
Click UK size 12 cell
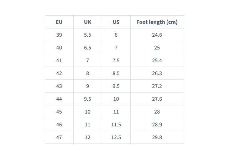(x=88, y=137)
